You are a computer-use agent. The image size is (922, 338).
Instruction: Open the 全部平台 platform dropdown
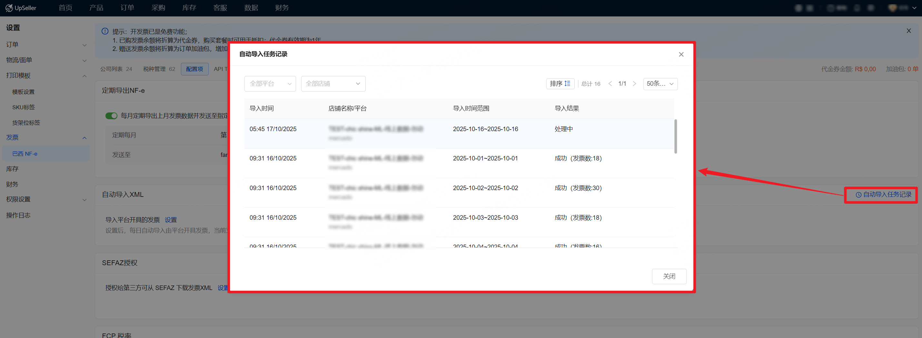click(270, 84)
